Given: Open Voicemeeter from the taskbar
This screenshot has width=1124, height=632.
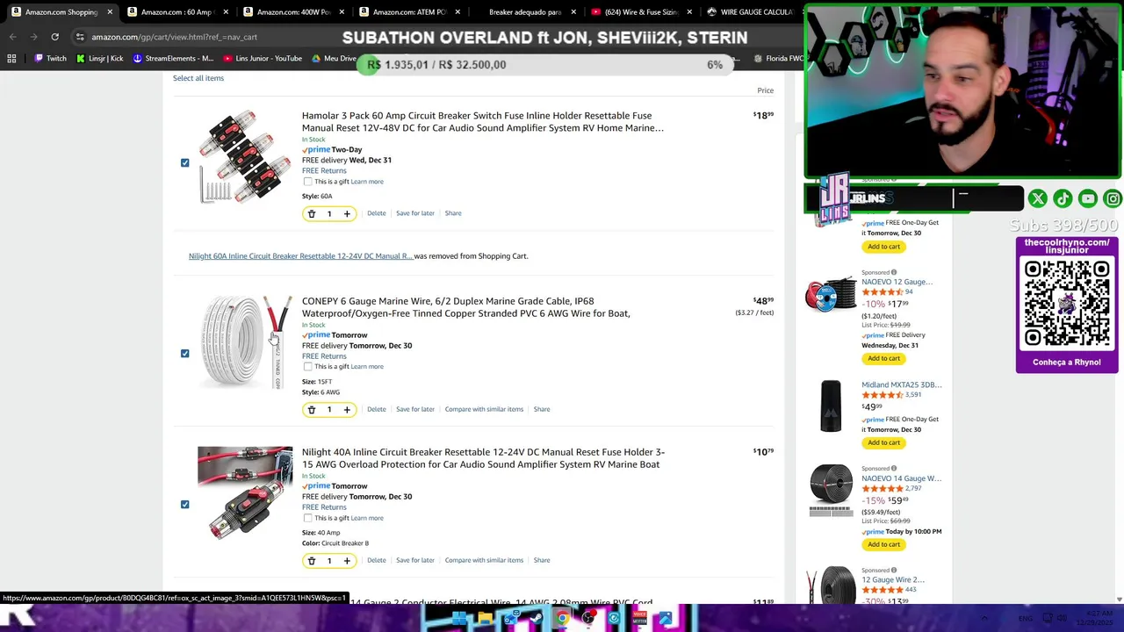Looking at the screenshot, I should (639, 619).
